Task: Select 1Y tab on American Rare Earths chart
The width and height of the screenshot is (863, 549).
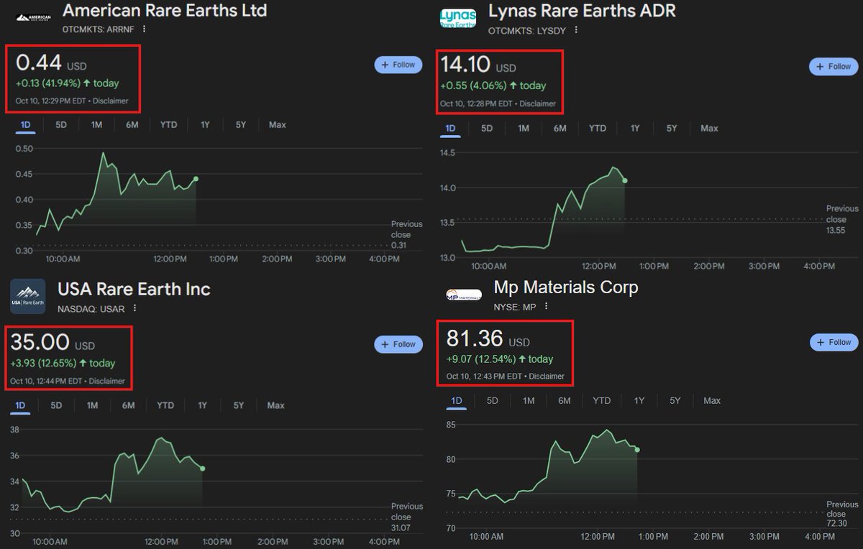Action: [205, 125]
